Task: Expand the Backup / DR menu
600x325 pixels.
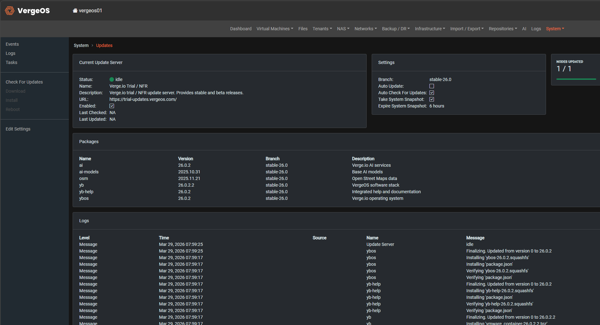Action: [396, 29]
